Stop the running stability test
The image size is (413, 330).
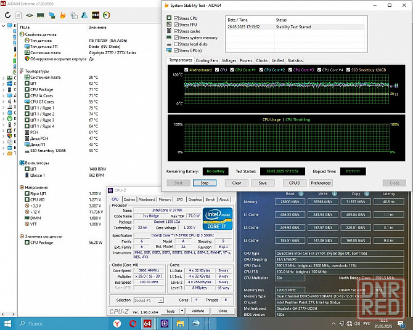pyautogui.click(x=205, y=183)
